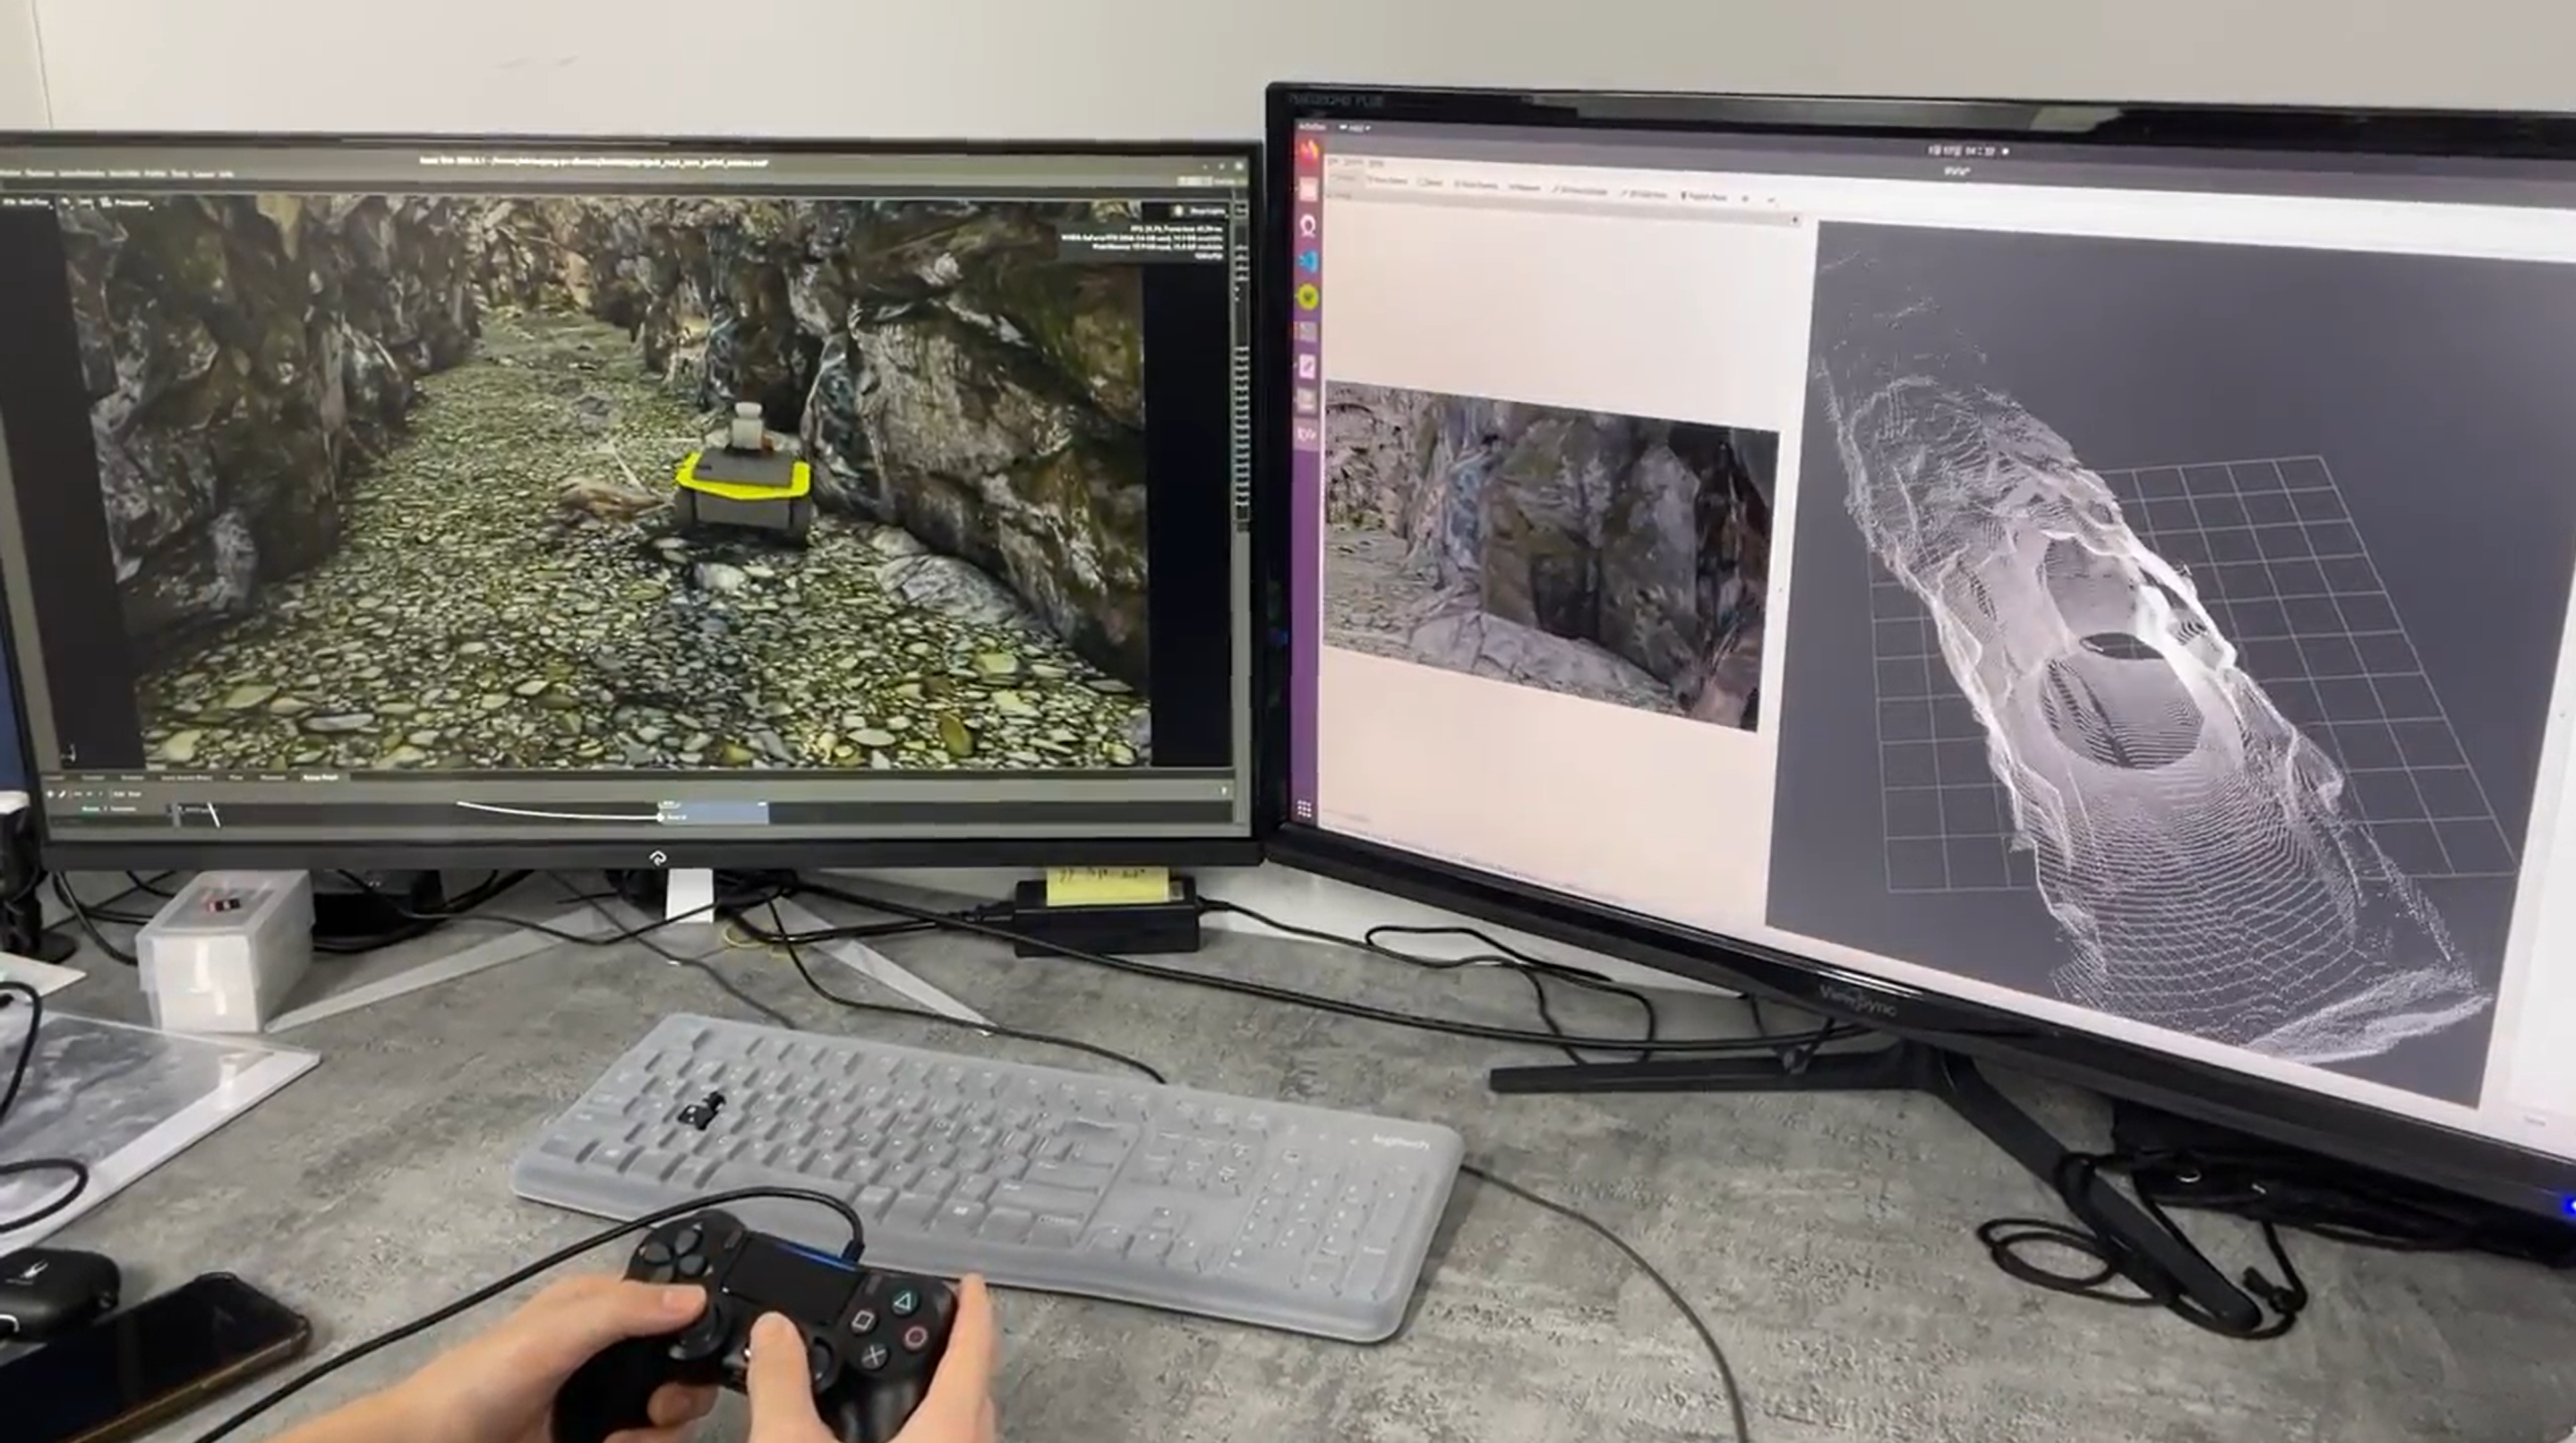
Task: Click the plus icon in RViz toolbar
Action: tap(1745, 199)
